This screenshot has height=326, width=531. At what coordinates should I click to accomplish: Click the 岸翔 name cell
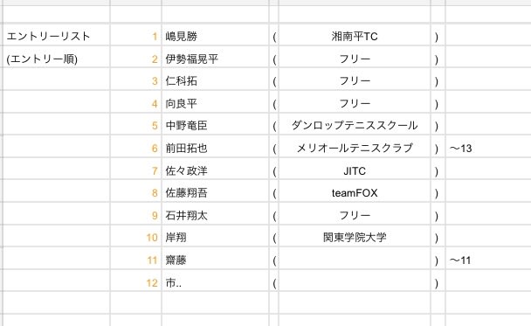(x=216, y=237)
